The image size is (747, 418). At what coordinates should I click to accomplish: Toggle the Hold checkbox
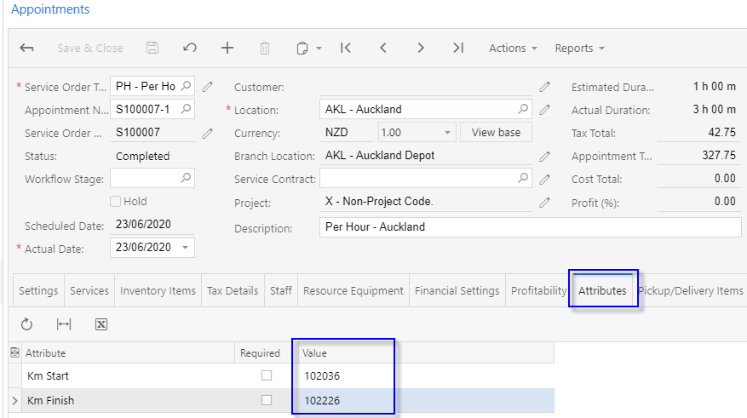116,202
